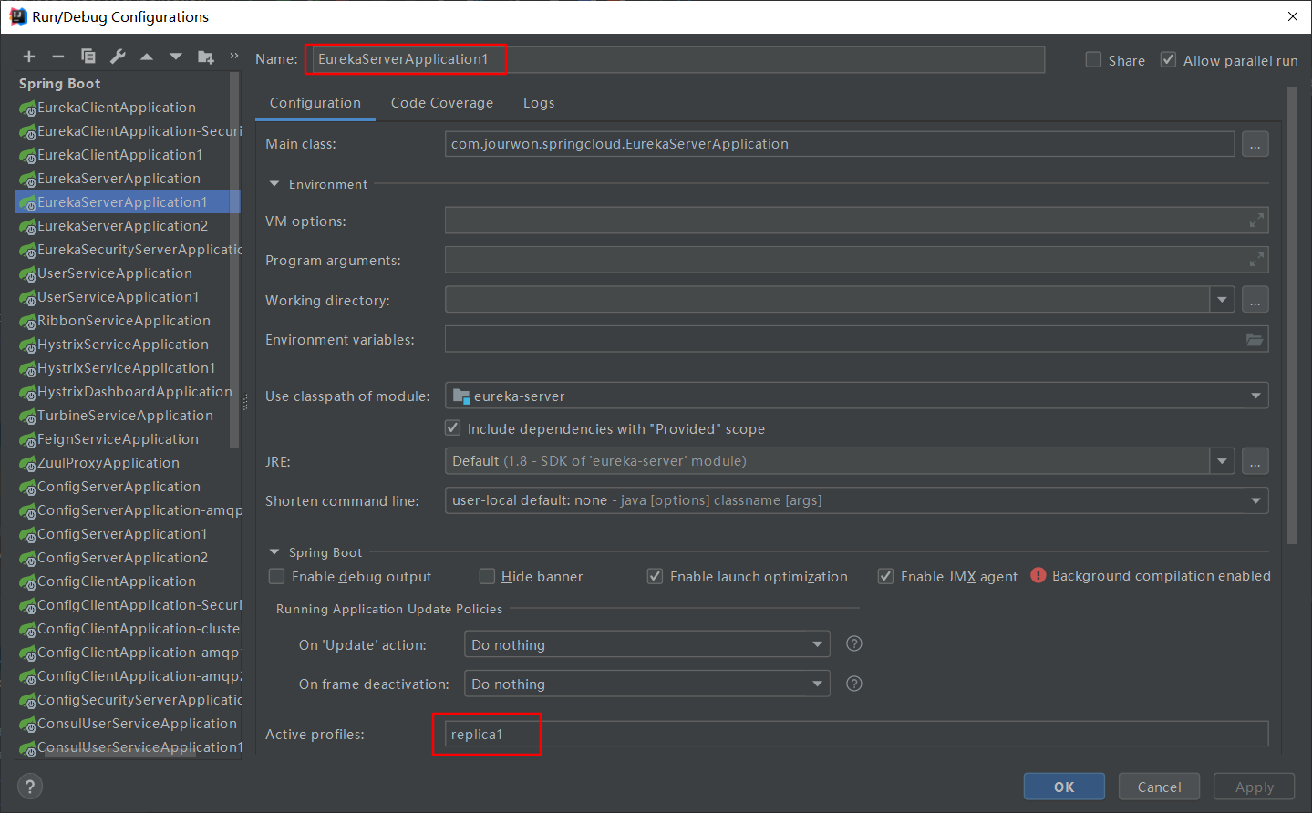The width and height of the screenshot is (1312, 813).
Task: Open the Shorten command line dropdown
Action: (x=856, y=500)
